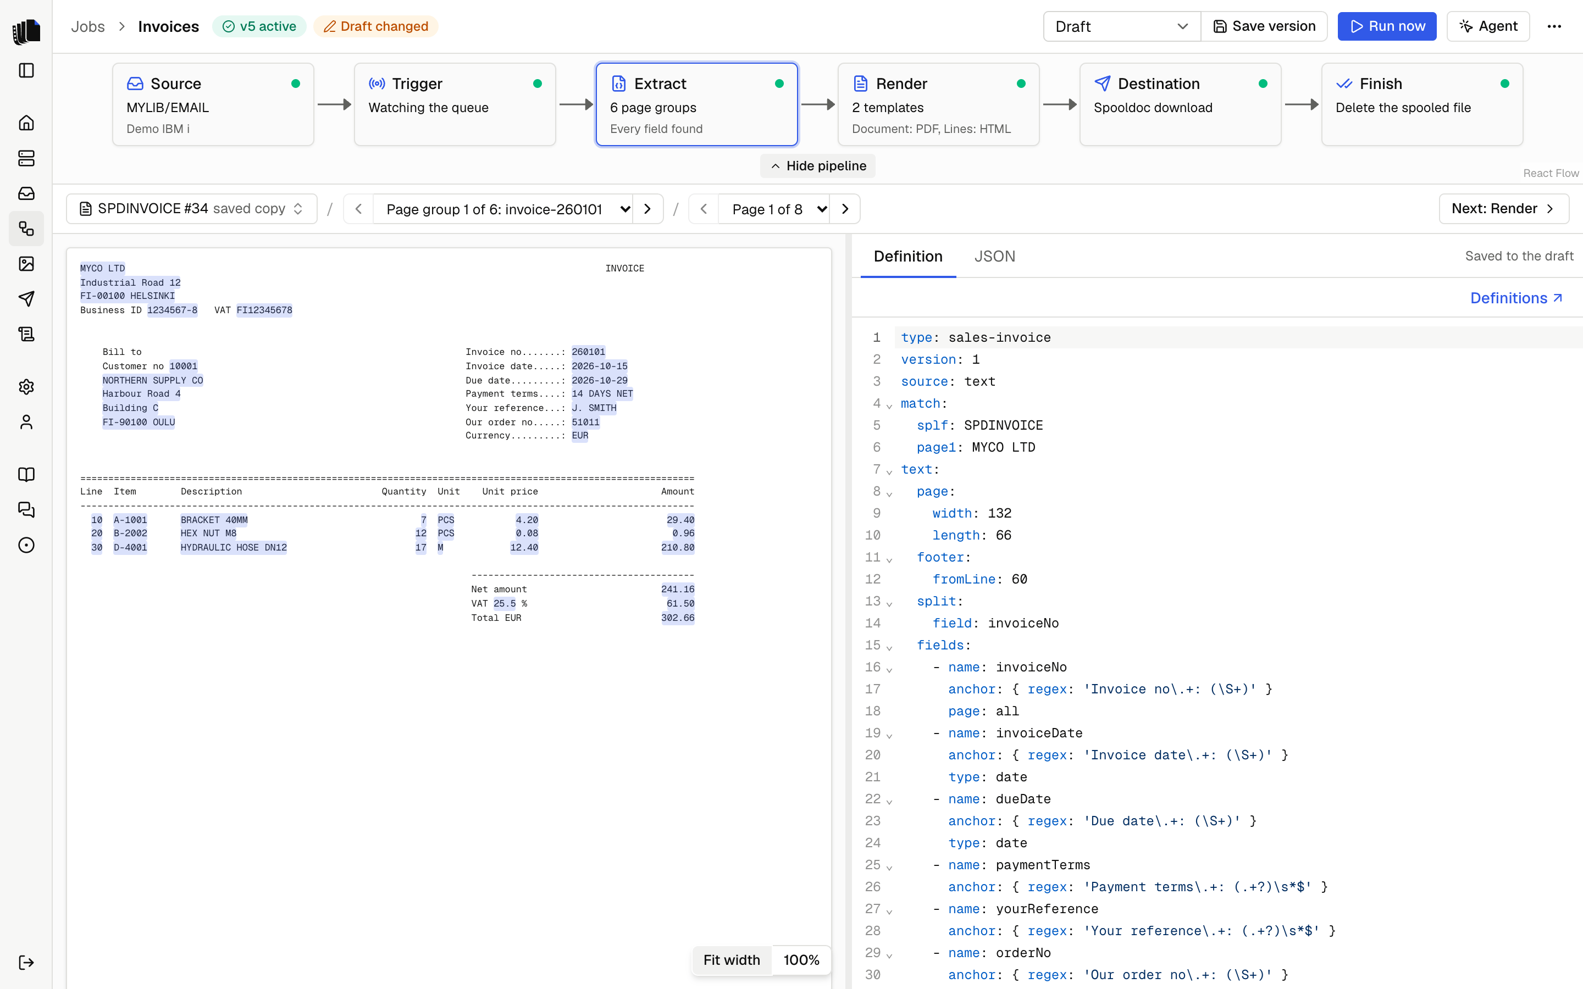Click the 100% zoom option
The image size is (1583, 989).
coord(801,959)
